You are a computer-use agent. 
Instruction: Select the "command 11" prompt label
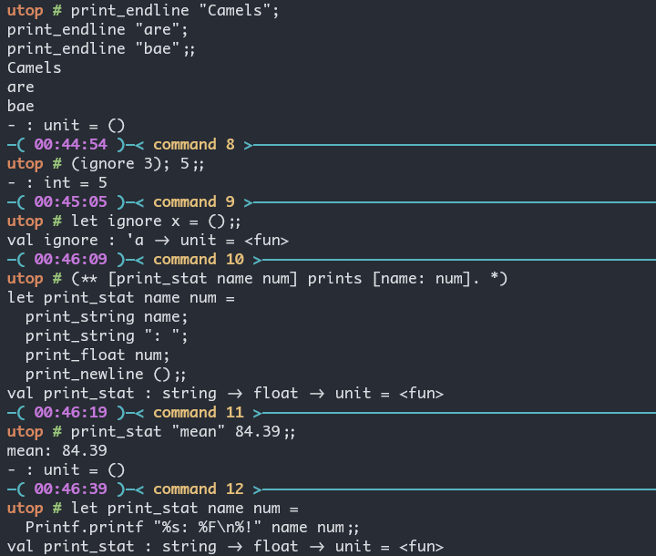point(198,412)
